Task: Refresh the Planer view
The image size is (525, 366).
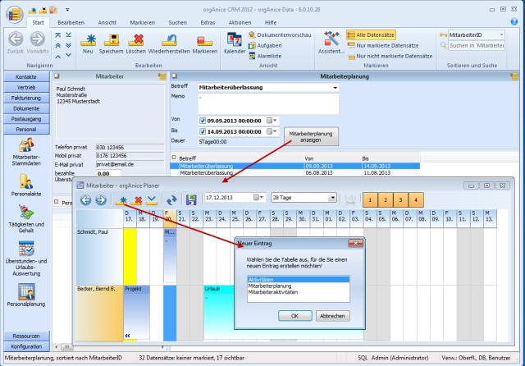Action: click(x=171, y=200)
